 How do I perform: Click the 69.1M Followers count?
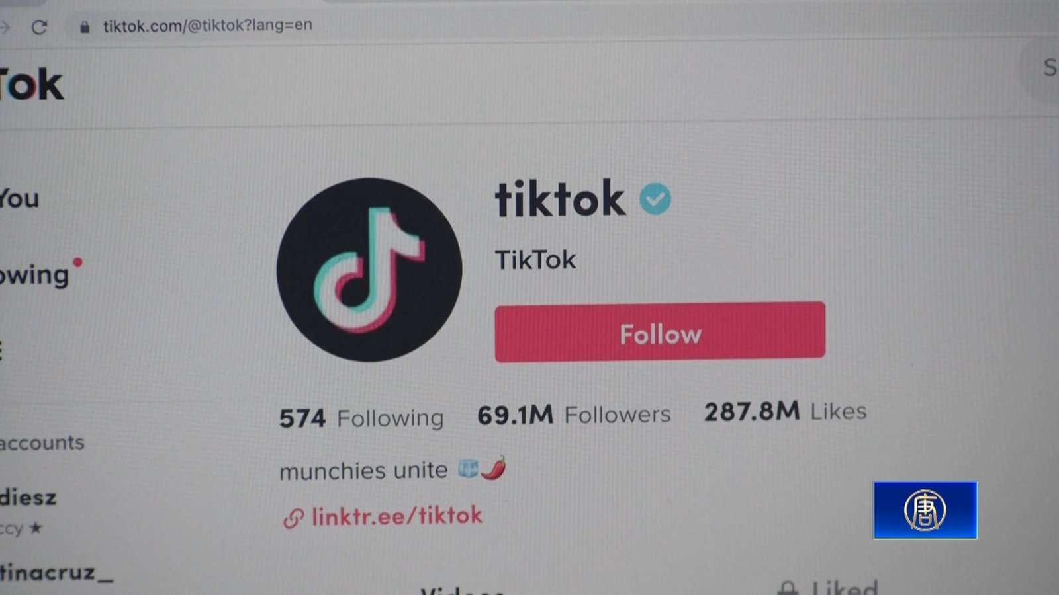tap(574, 415)
